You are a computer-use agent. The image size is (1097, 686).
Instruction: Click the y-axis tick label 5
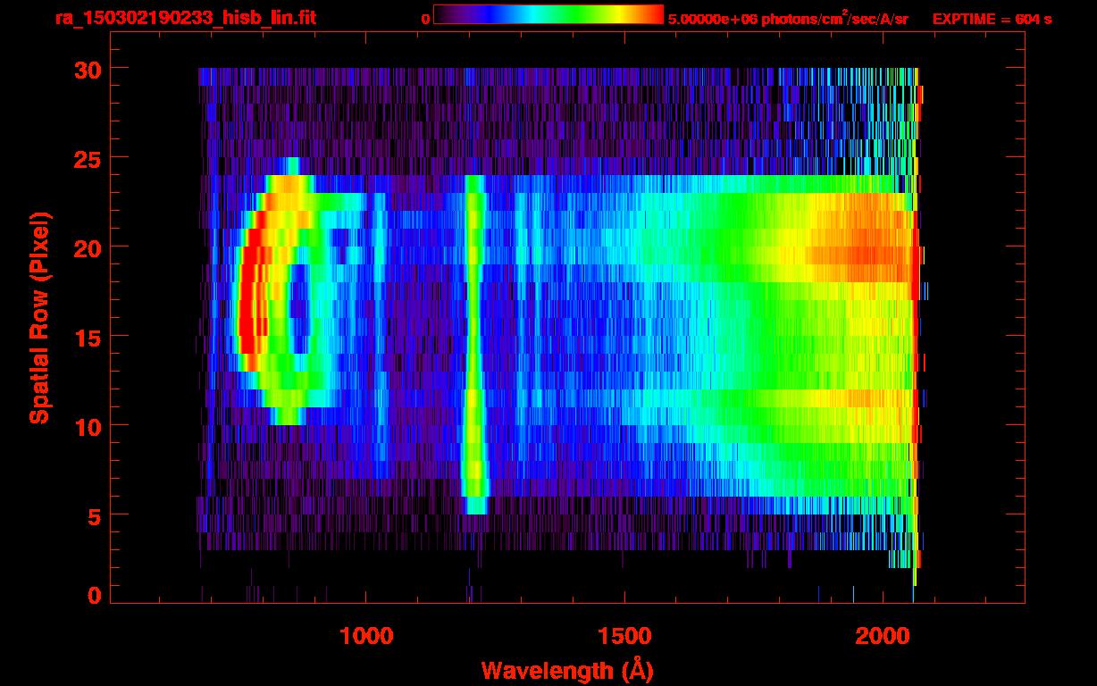(94, 515)
